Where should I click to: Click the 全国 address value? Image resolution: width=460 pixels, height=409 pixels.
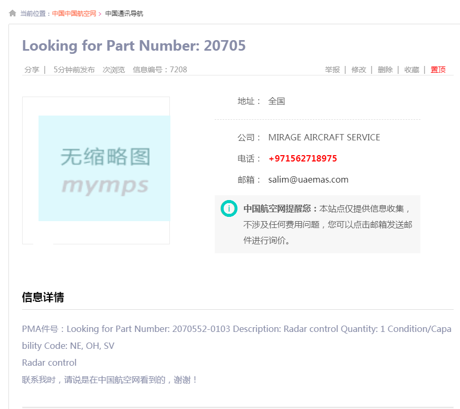click(x=276, y=101)
